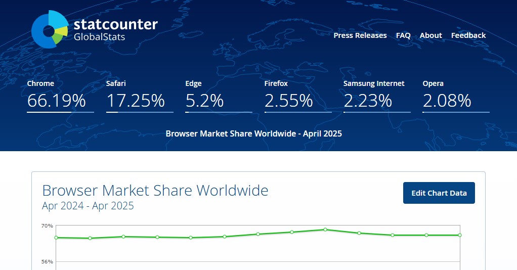Open the Press Releases page
This screenshot has height=270, width=517.
[x=360, y=35]
